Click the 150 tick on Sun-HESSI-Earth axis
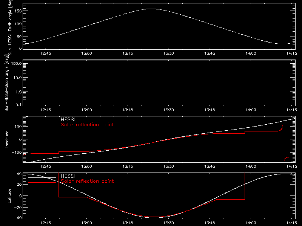This screenshot has width=302, height=226. [x=18, y=11]
